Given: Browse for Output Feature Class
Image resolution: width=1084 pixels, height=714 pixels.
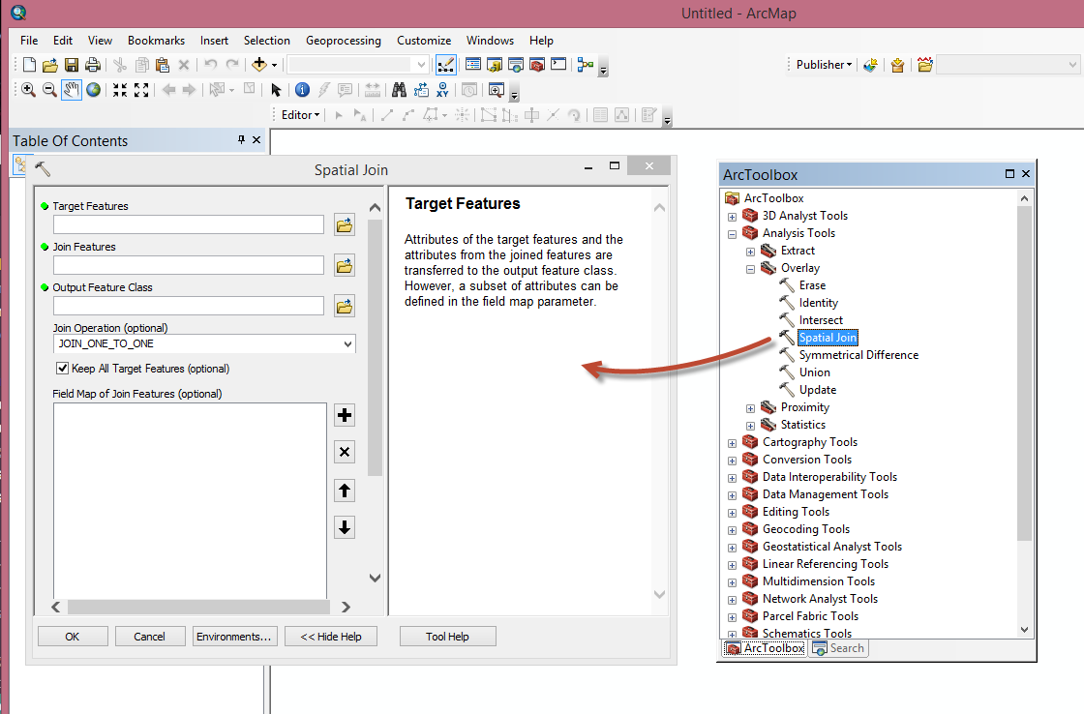Looking at the screenshot, I should click(x=345, y=306).
